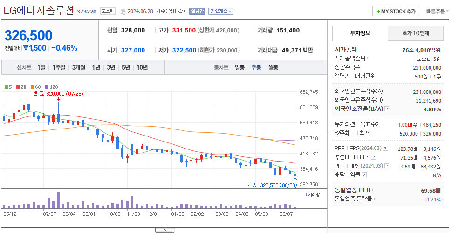Click the 저가 value 322,500
This screenshot has width=451, height=233.
coord(184,51)
